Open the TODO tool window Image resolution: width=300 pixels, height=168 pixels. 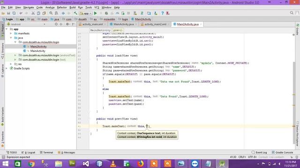pyautogui.click(x=11, y=153)
